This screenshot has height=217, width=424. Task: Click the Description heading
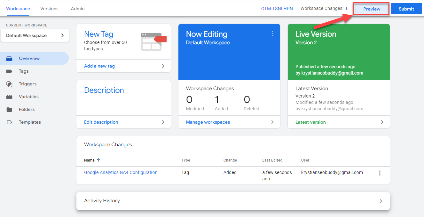click(104, 90)
